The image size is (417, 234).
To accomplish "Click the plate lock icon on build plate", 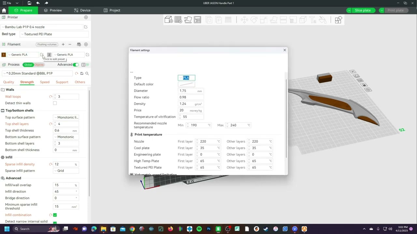I will [x=364, y=85].
